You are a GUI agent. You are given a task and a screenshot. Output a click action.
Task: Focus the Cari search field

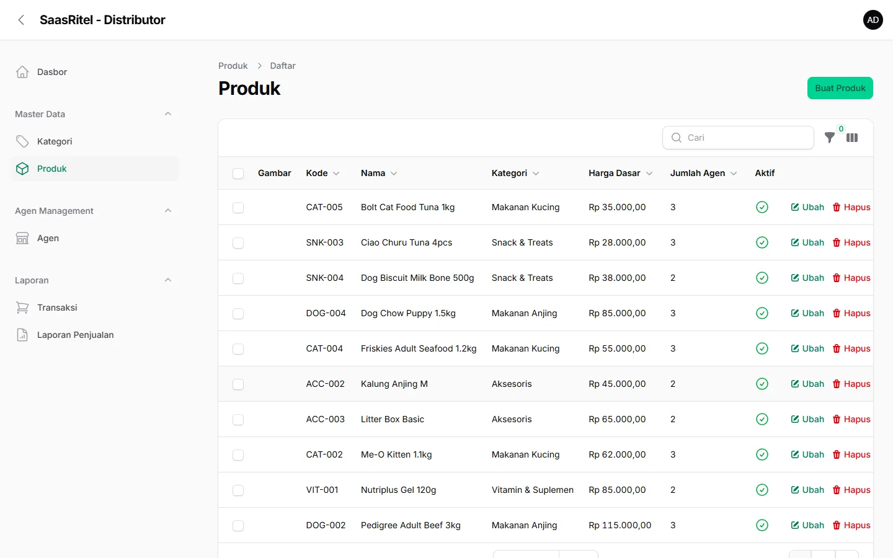point(738,138)
